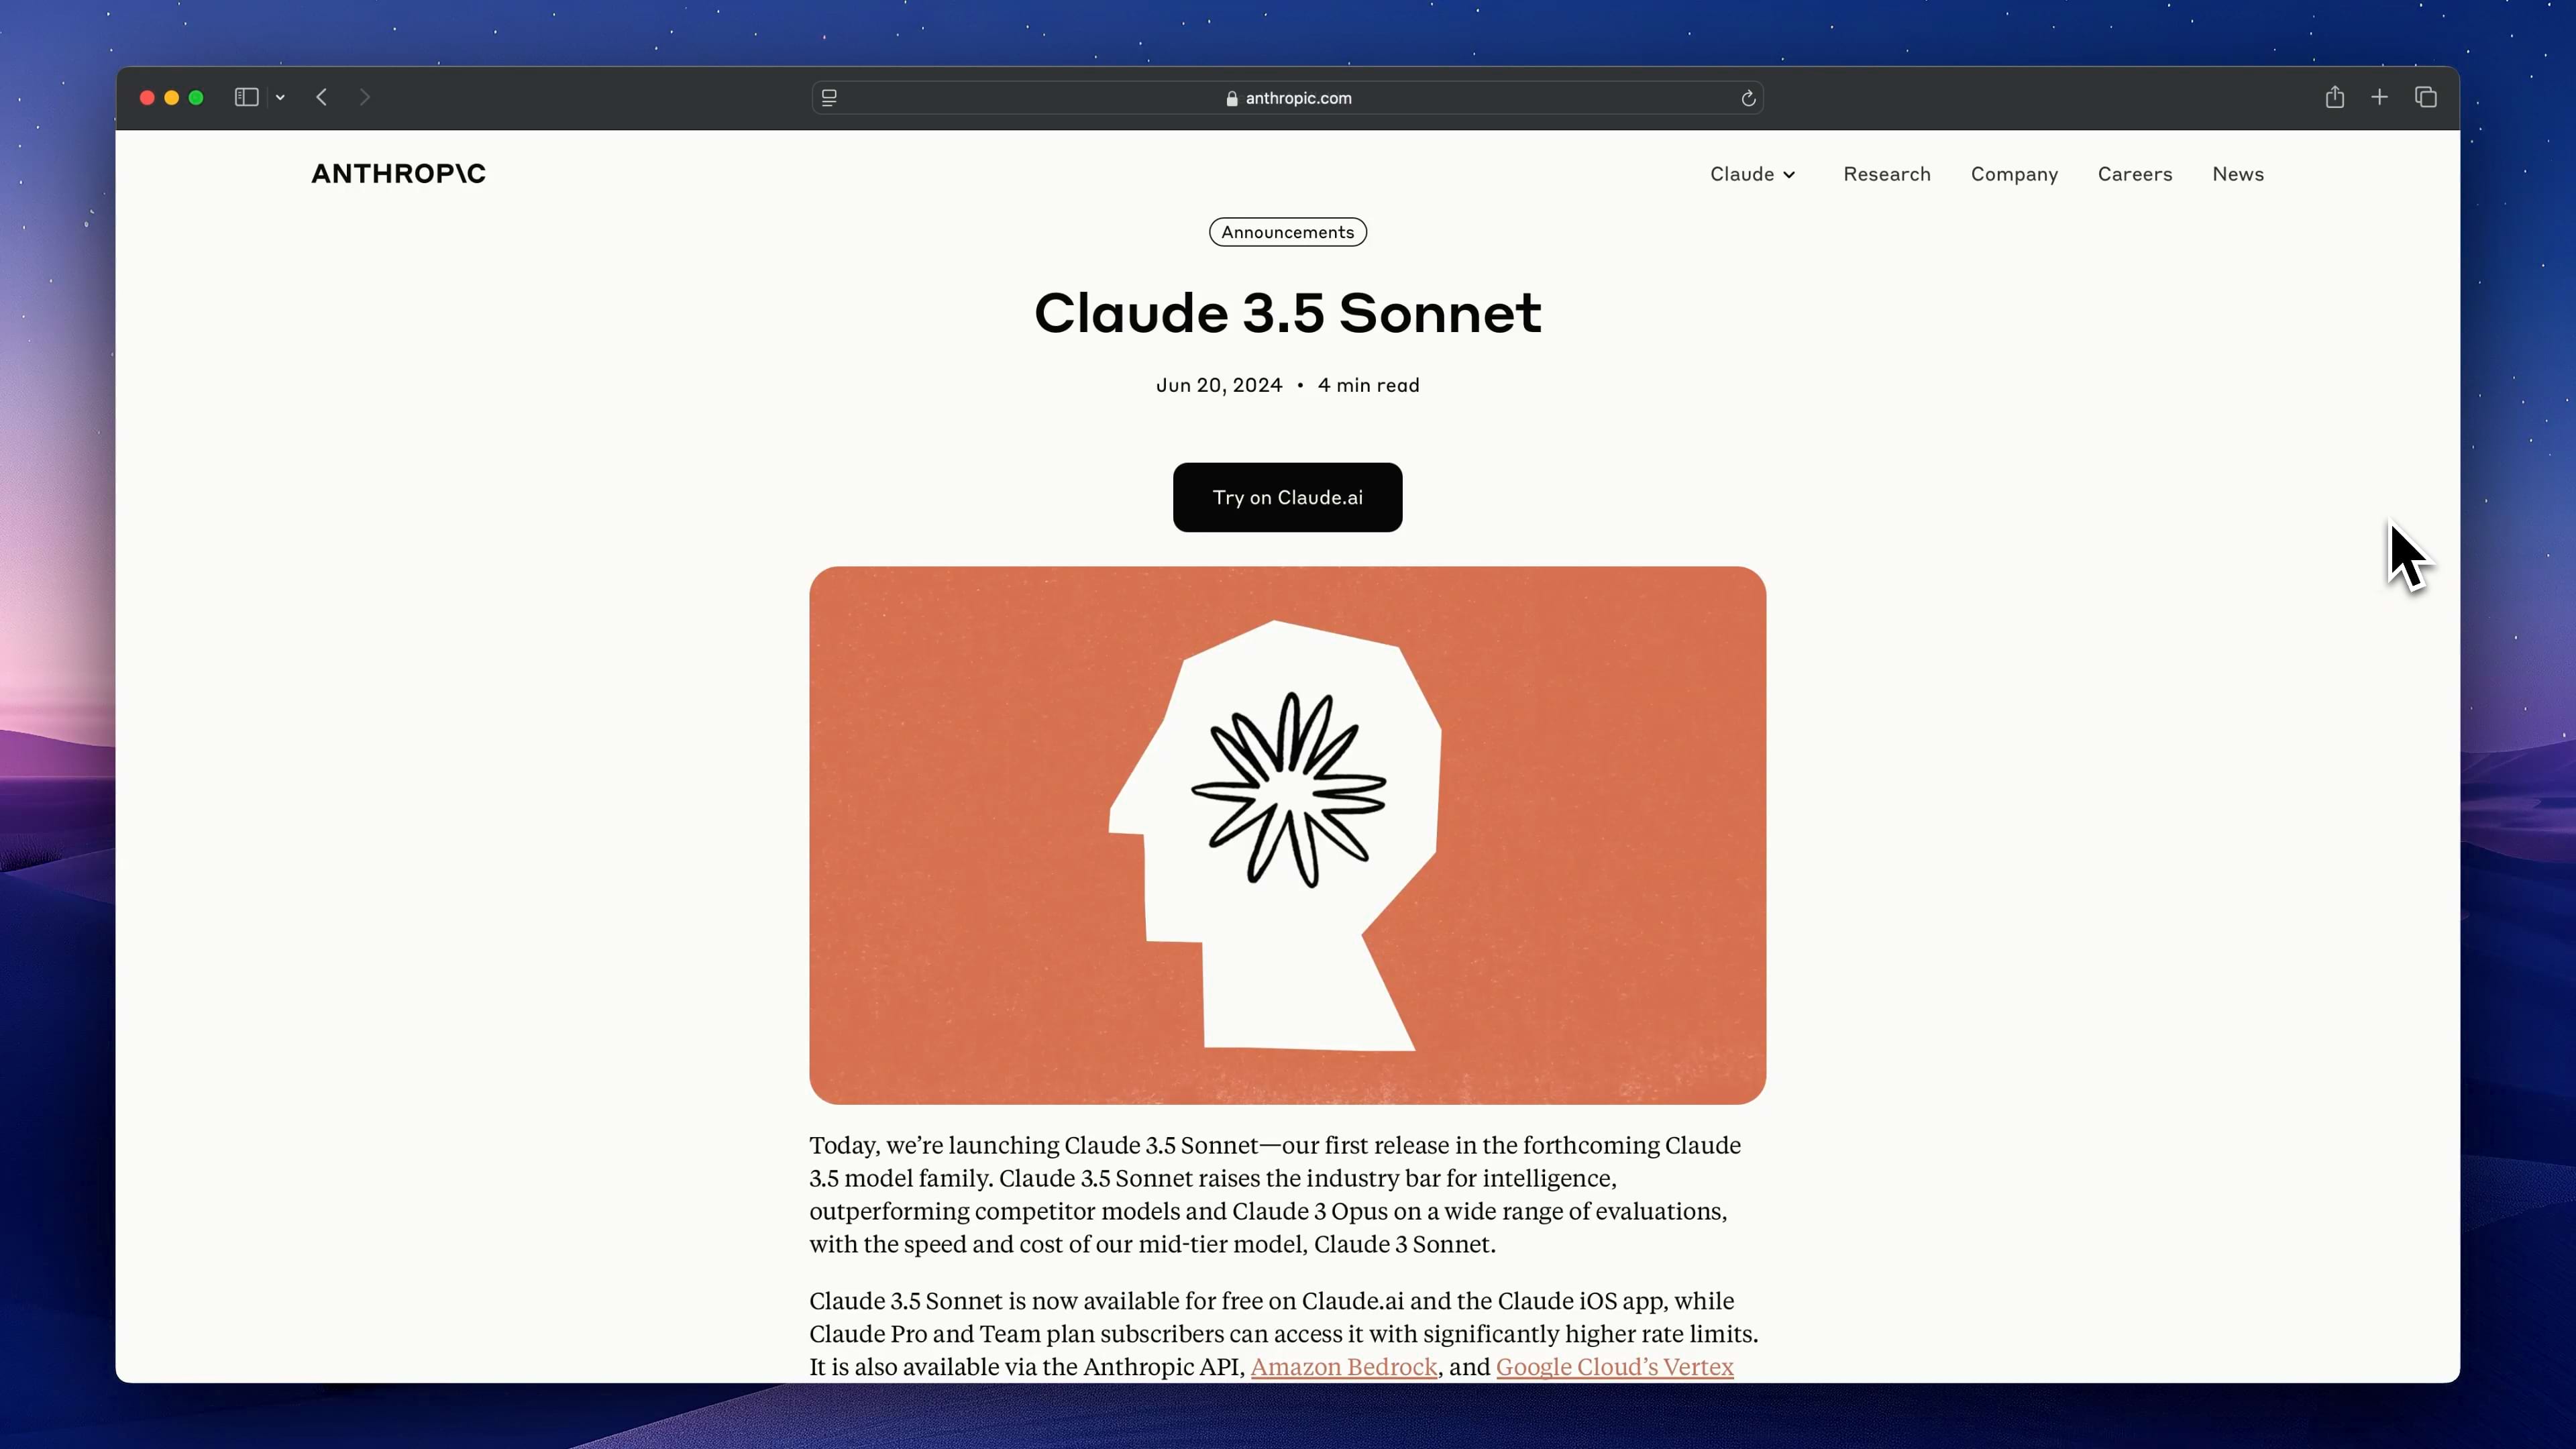Select the News navigation tab
This screenshot has height=1449, width=2576.
2238,173
